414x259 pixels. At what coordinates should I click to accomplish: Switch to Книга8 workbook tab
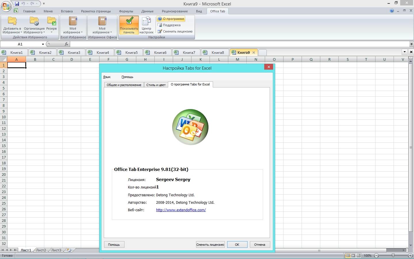(215, 52)
